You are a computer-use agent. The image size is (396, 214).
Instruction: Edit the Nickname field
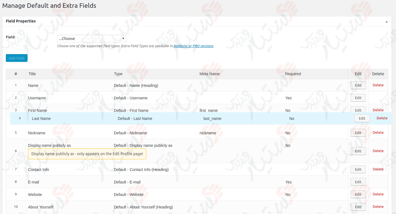coord(358,133)
